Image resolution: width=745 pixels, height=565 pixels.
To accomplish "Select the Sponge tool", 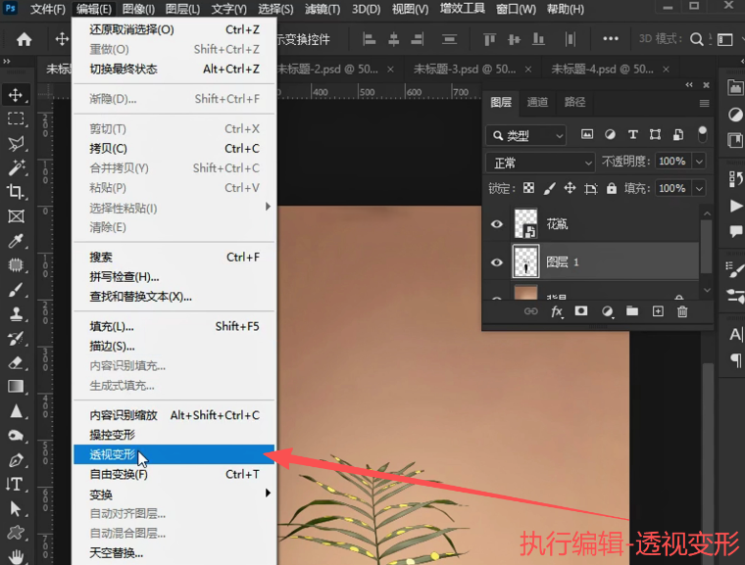I will [16, 436].
